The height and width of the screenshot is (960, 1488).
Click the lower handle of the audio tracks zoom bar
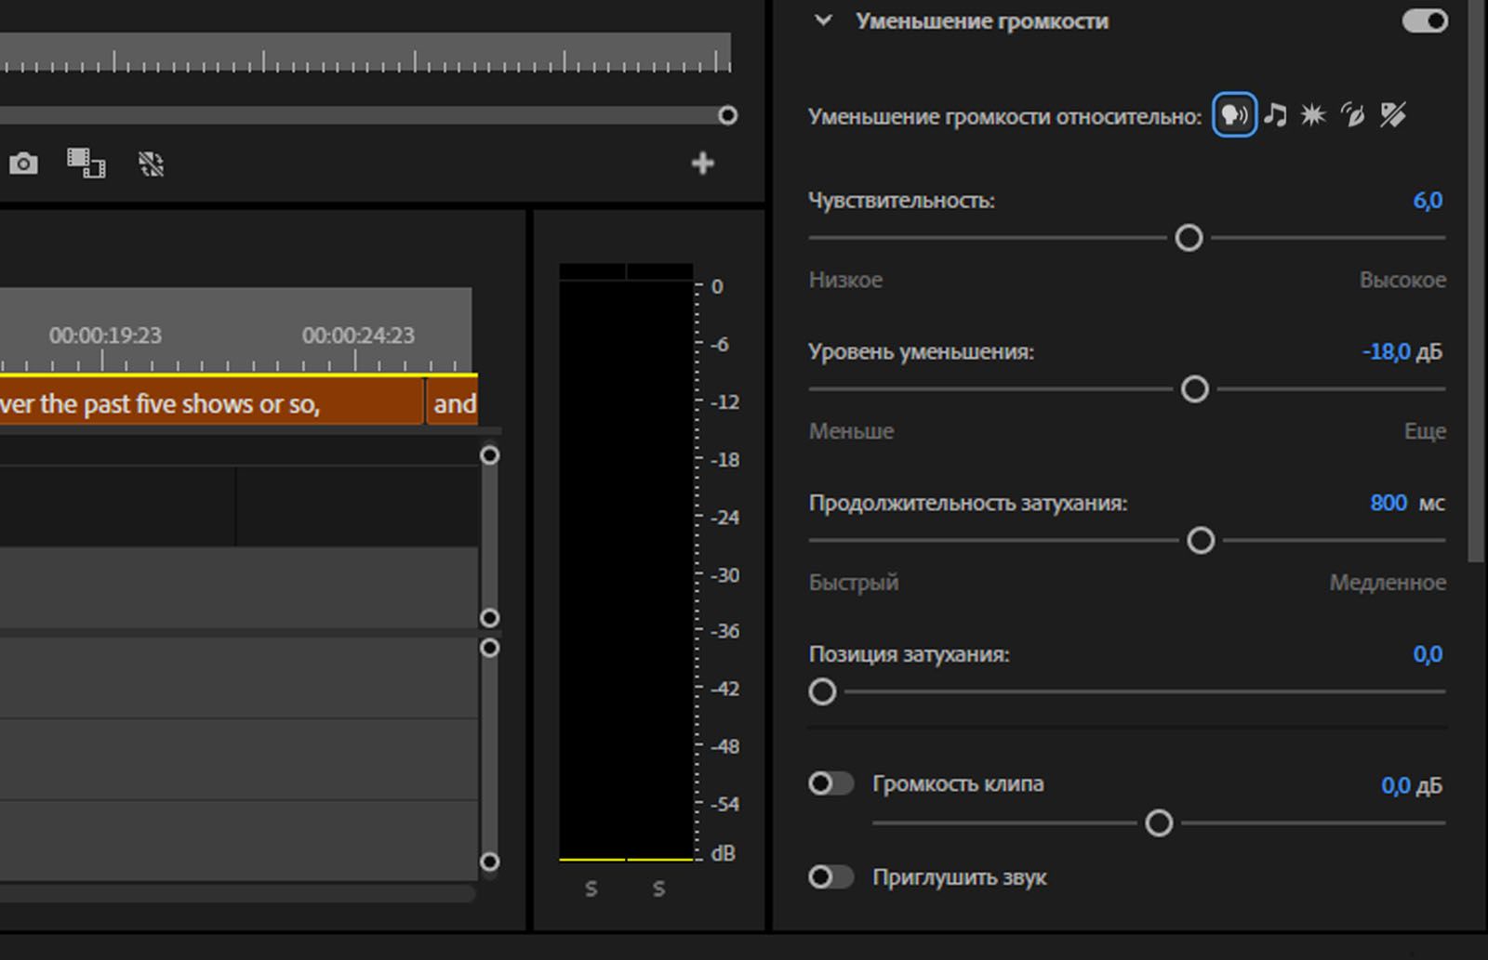489,861
